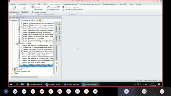Click the filter funnel icon in Navigator
Viewport: 171px width, 96px height.
37,21
